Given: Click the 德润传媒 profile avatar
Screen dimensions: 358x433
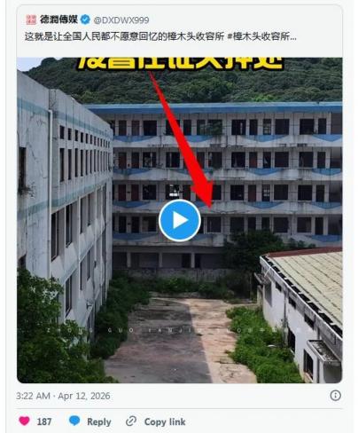Looking at the screenshot, I should pos(31,20).
